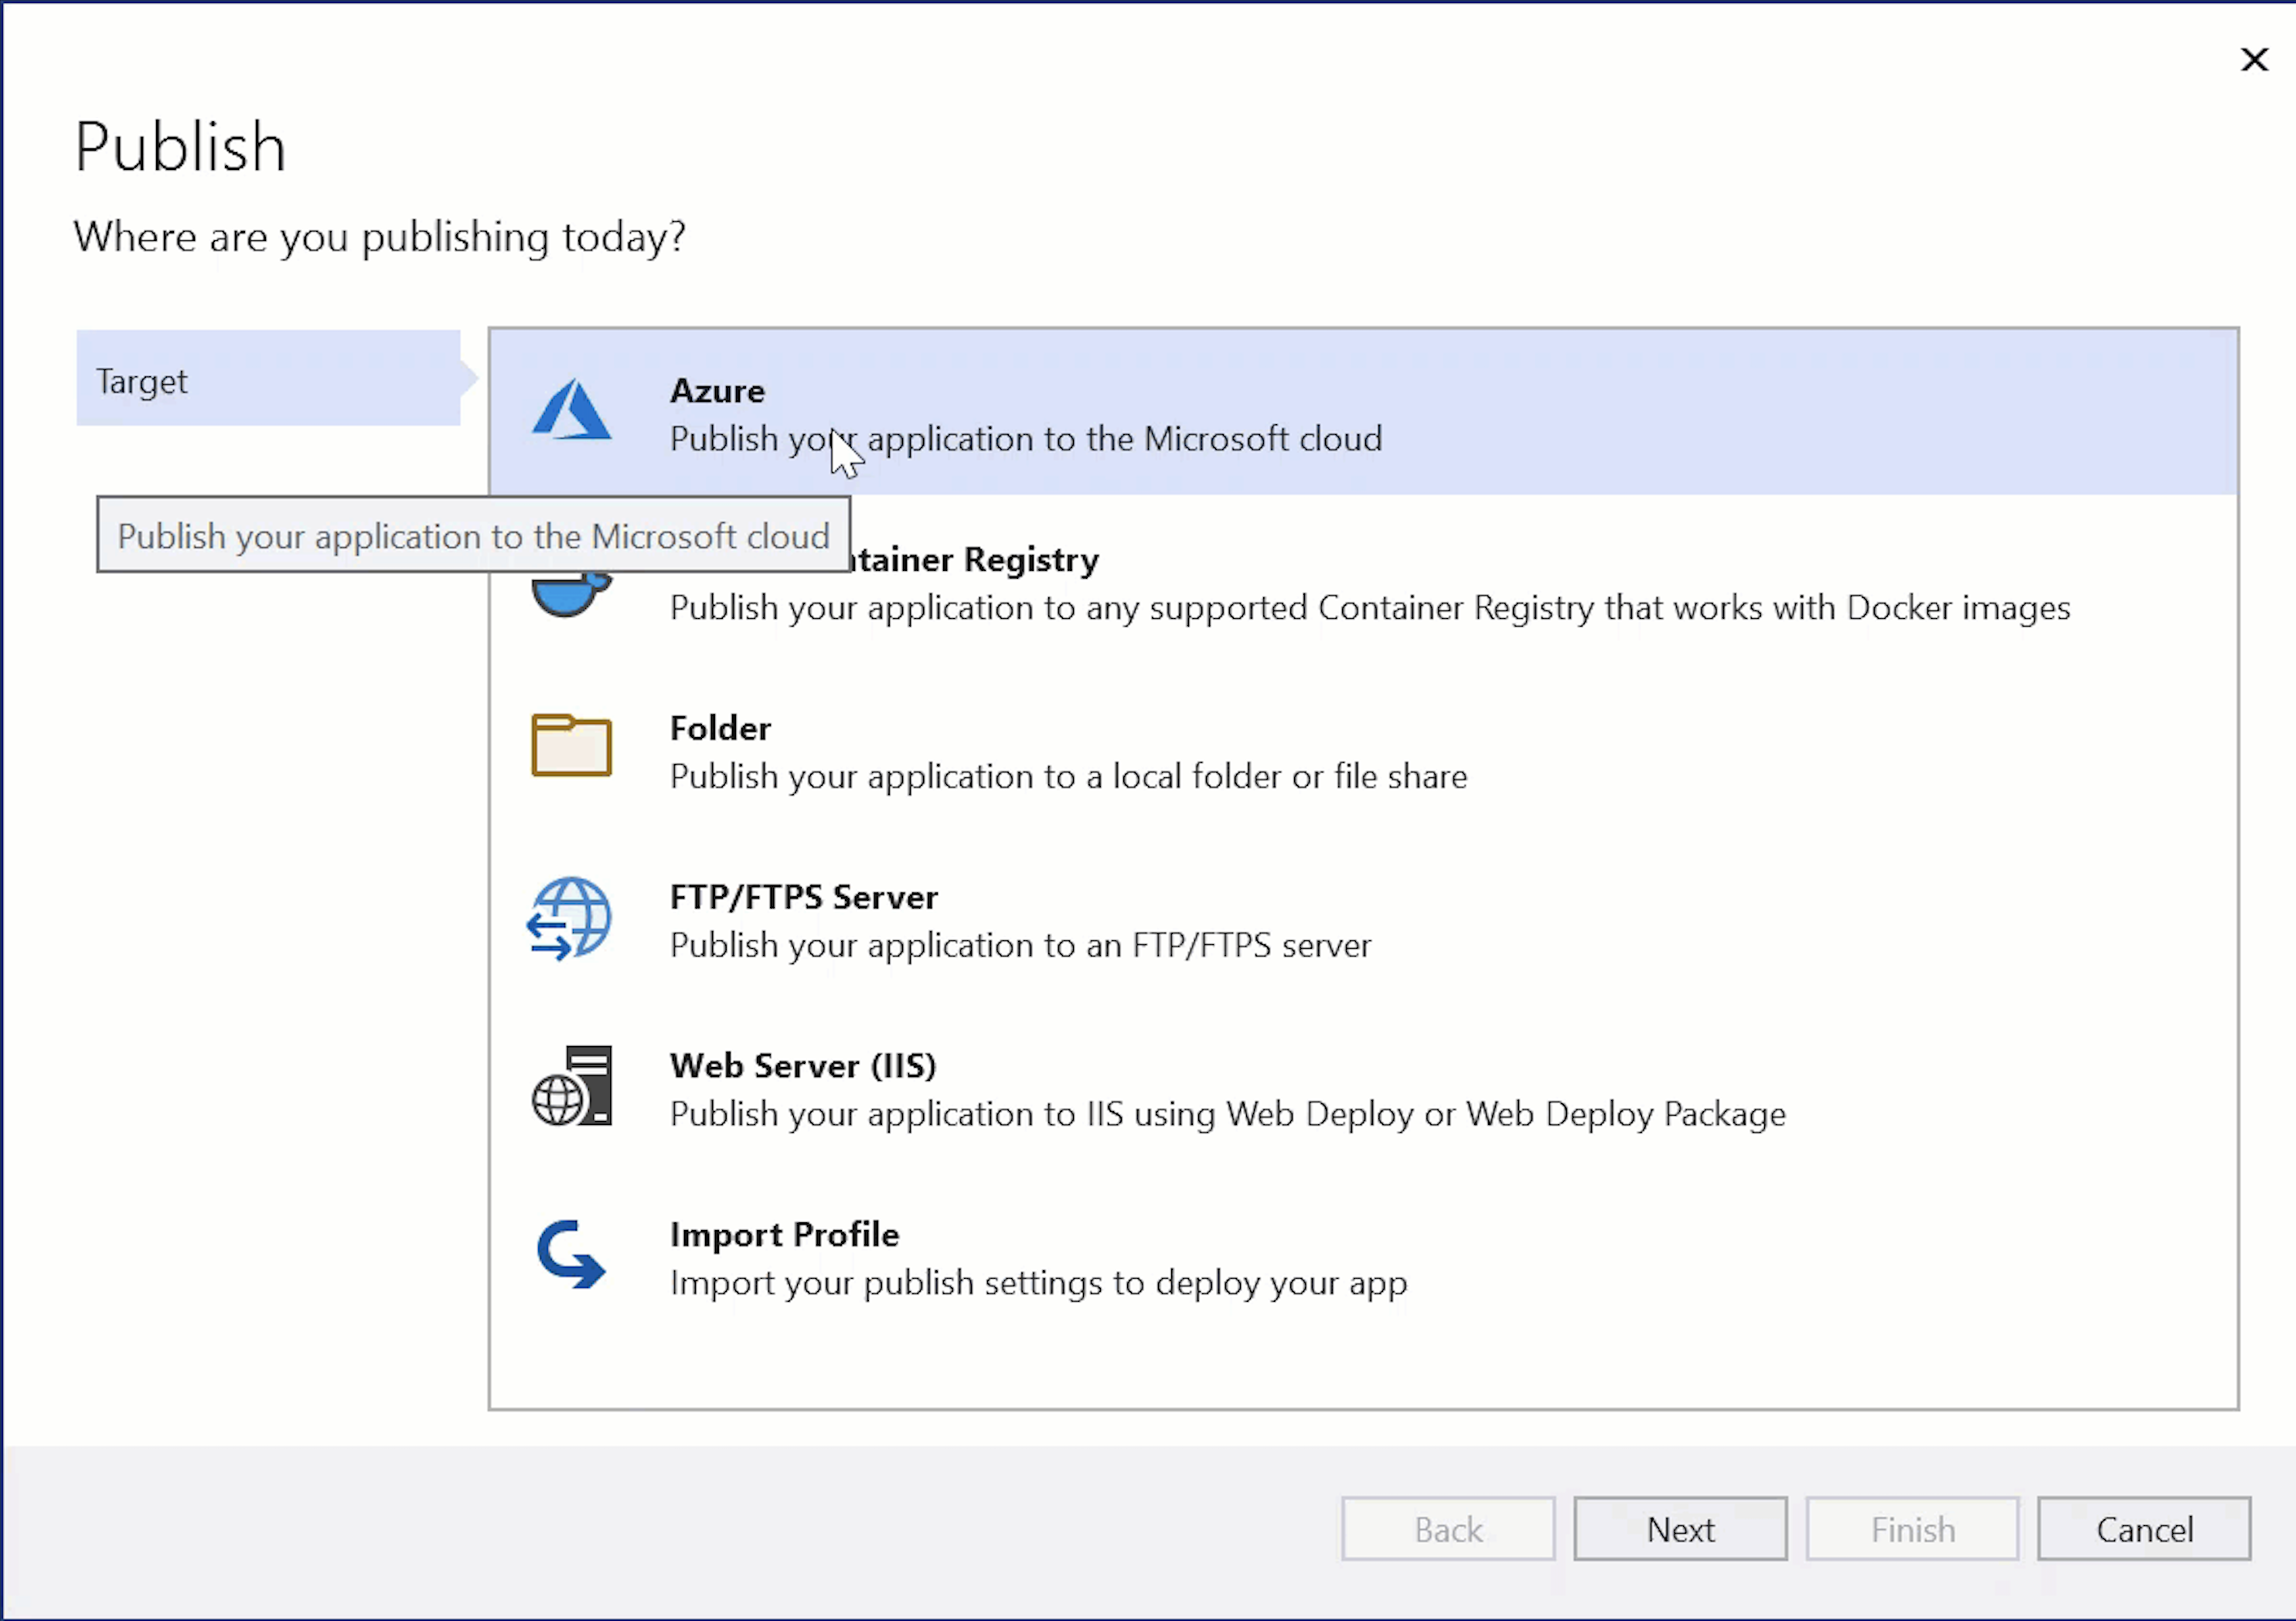The height and width of the screenshot is (1621, 2296).
Task: Click the FTP/FTPS Server globe icon
Action: [570, 919]
